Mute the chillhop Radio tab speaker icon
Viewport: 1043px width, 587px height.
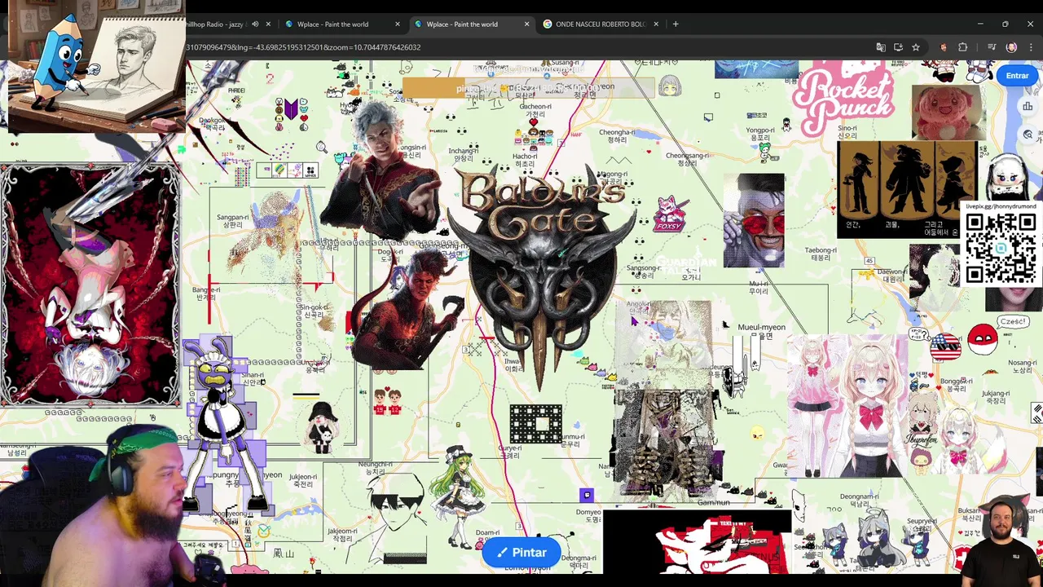255,24
